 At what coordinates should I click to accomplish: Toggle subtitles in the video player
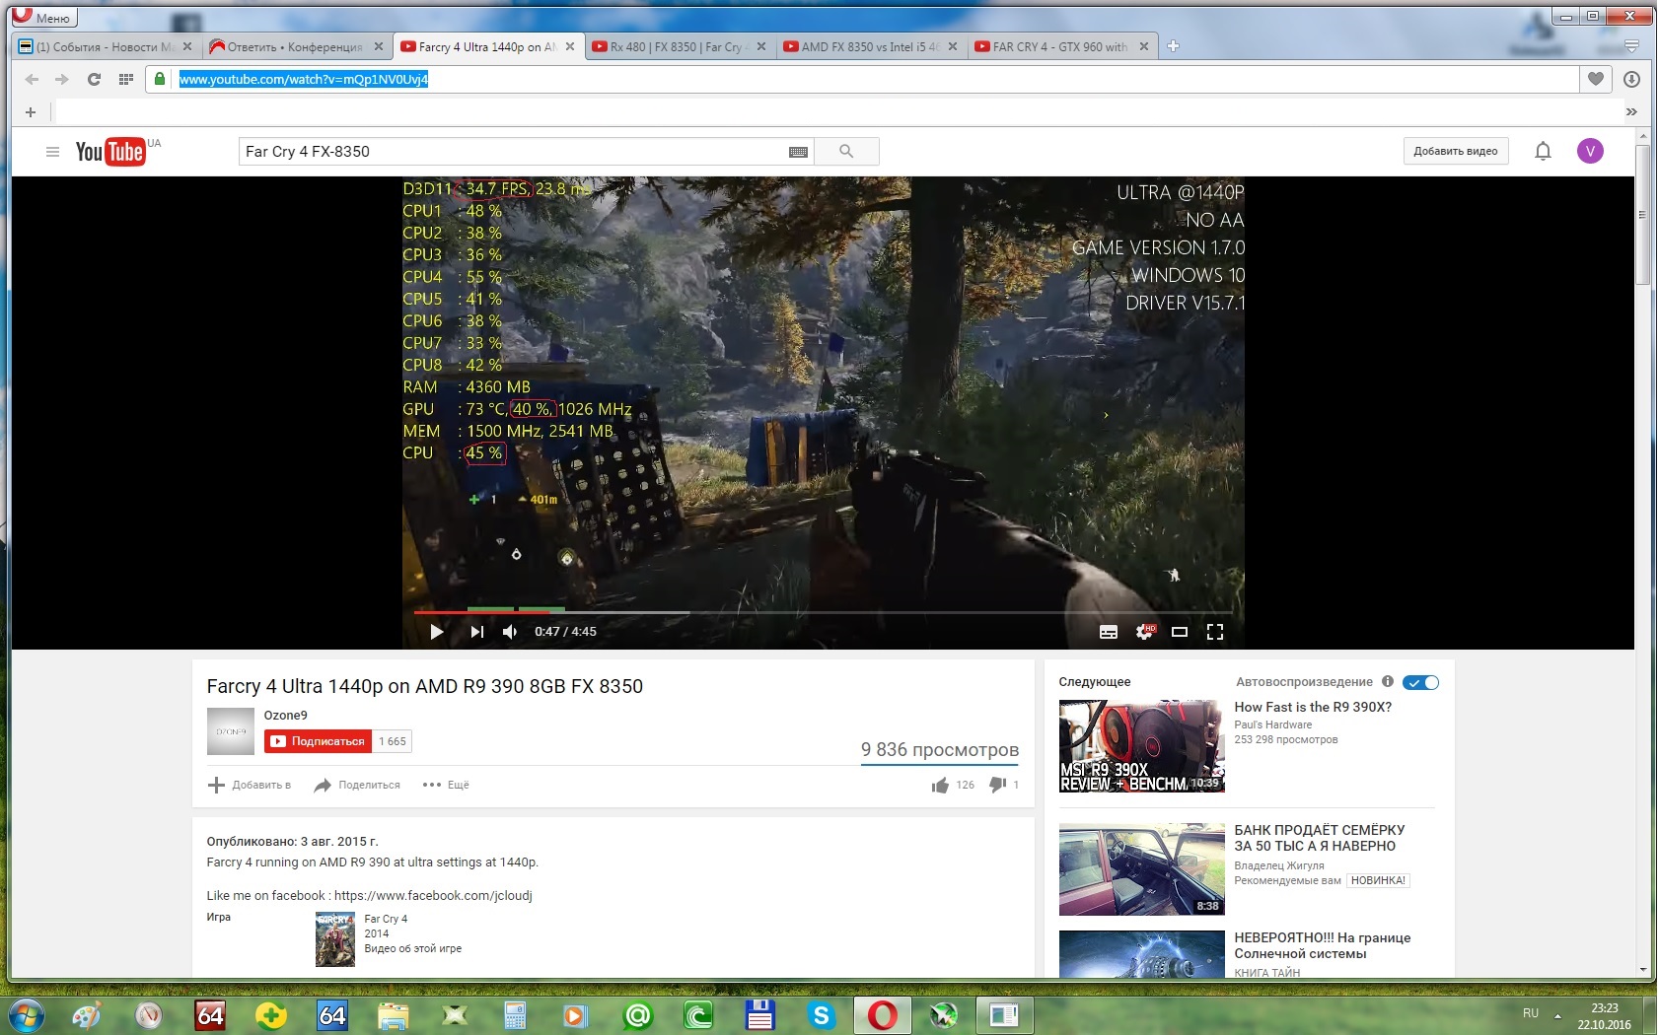point(1109,632)
